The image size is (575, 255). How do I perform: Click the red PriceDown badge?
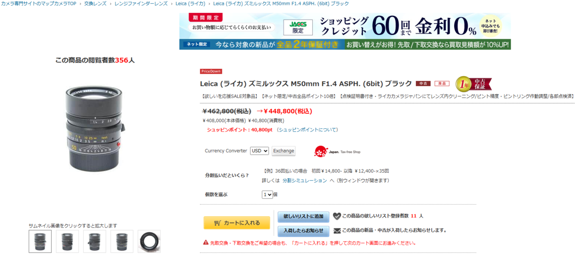pos(211,71)
